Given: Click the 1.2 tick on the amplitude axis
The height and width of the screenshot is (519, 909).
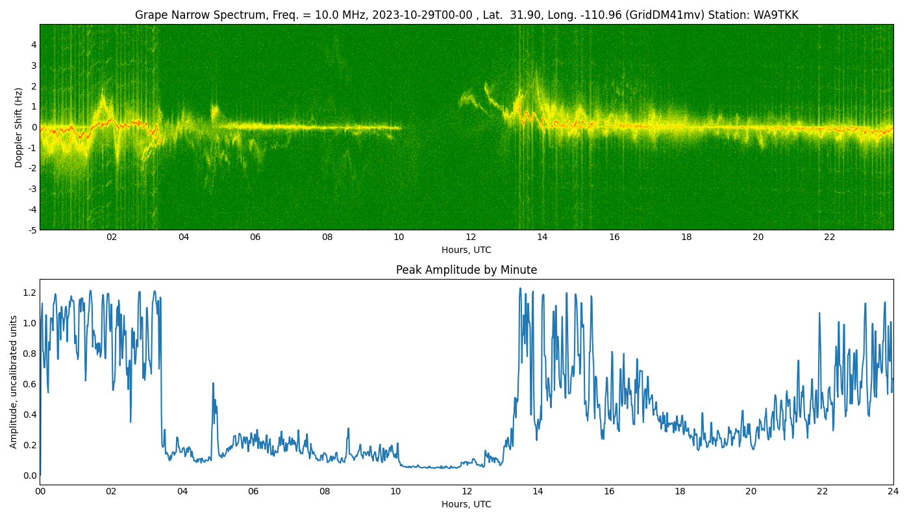Looking at the screenshot, I should (30, 293).
